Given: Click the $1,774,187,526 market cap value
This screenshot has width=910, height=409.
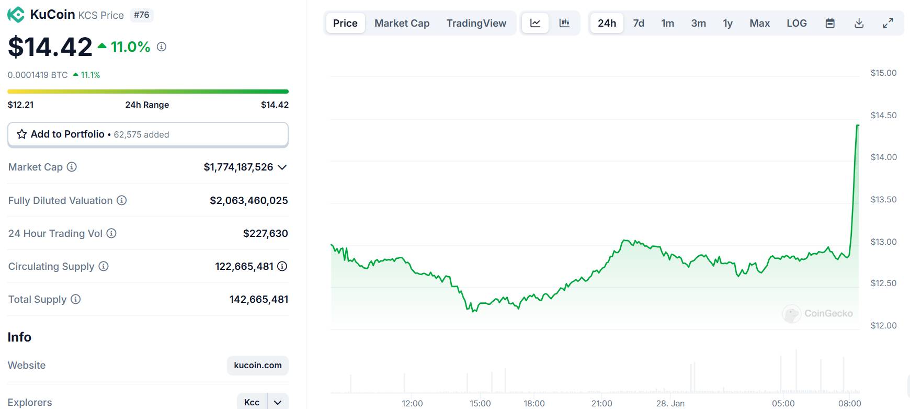Looking at the screenshot, I should (238, 167).
